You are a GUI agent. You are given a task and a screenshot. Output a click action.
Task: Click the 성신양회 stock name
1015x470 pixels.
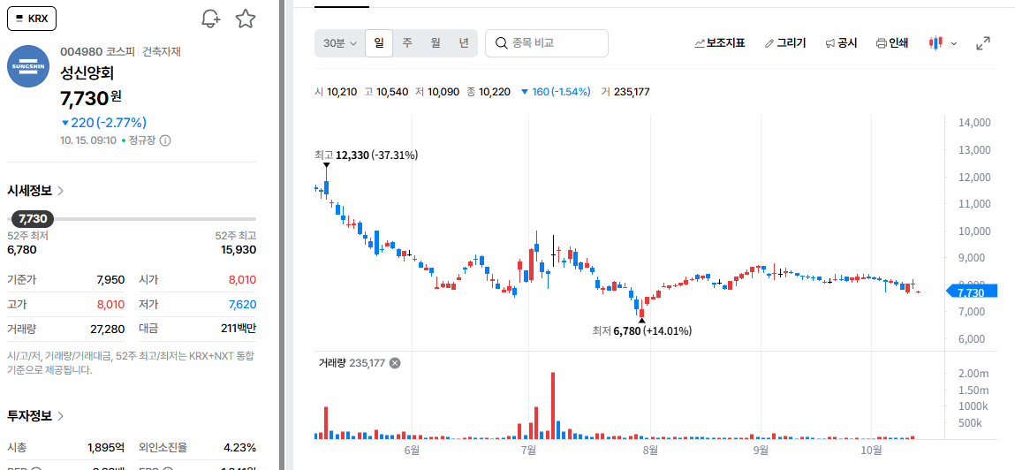point(87,73)
